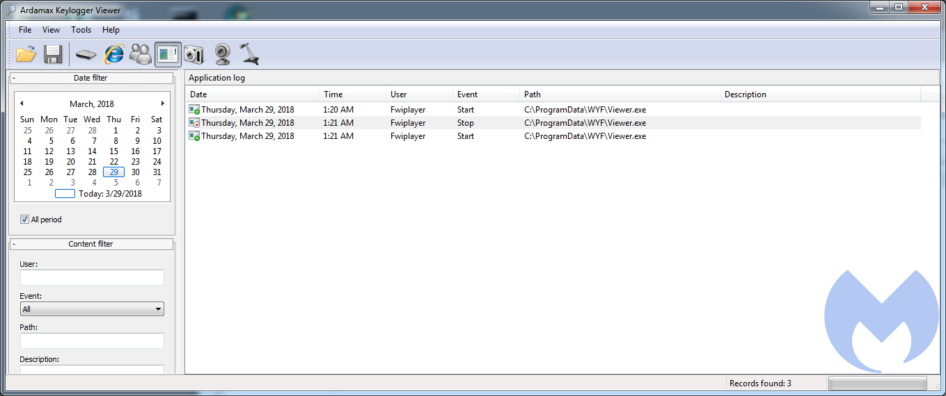Sort by the Description column header
The image size is (946, 396).
820,94
